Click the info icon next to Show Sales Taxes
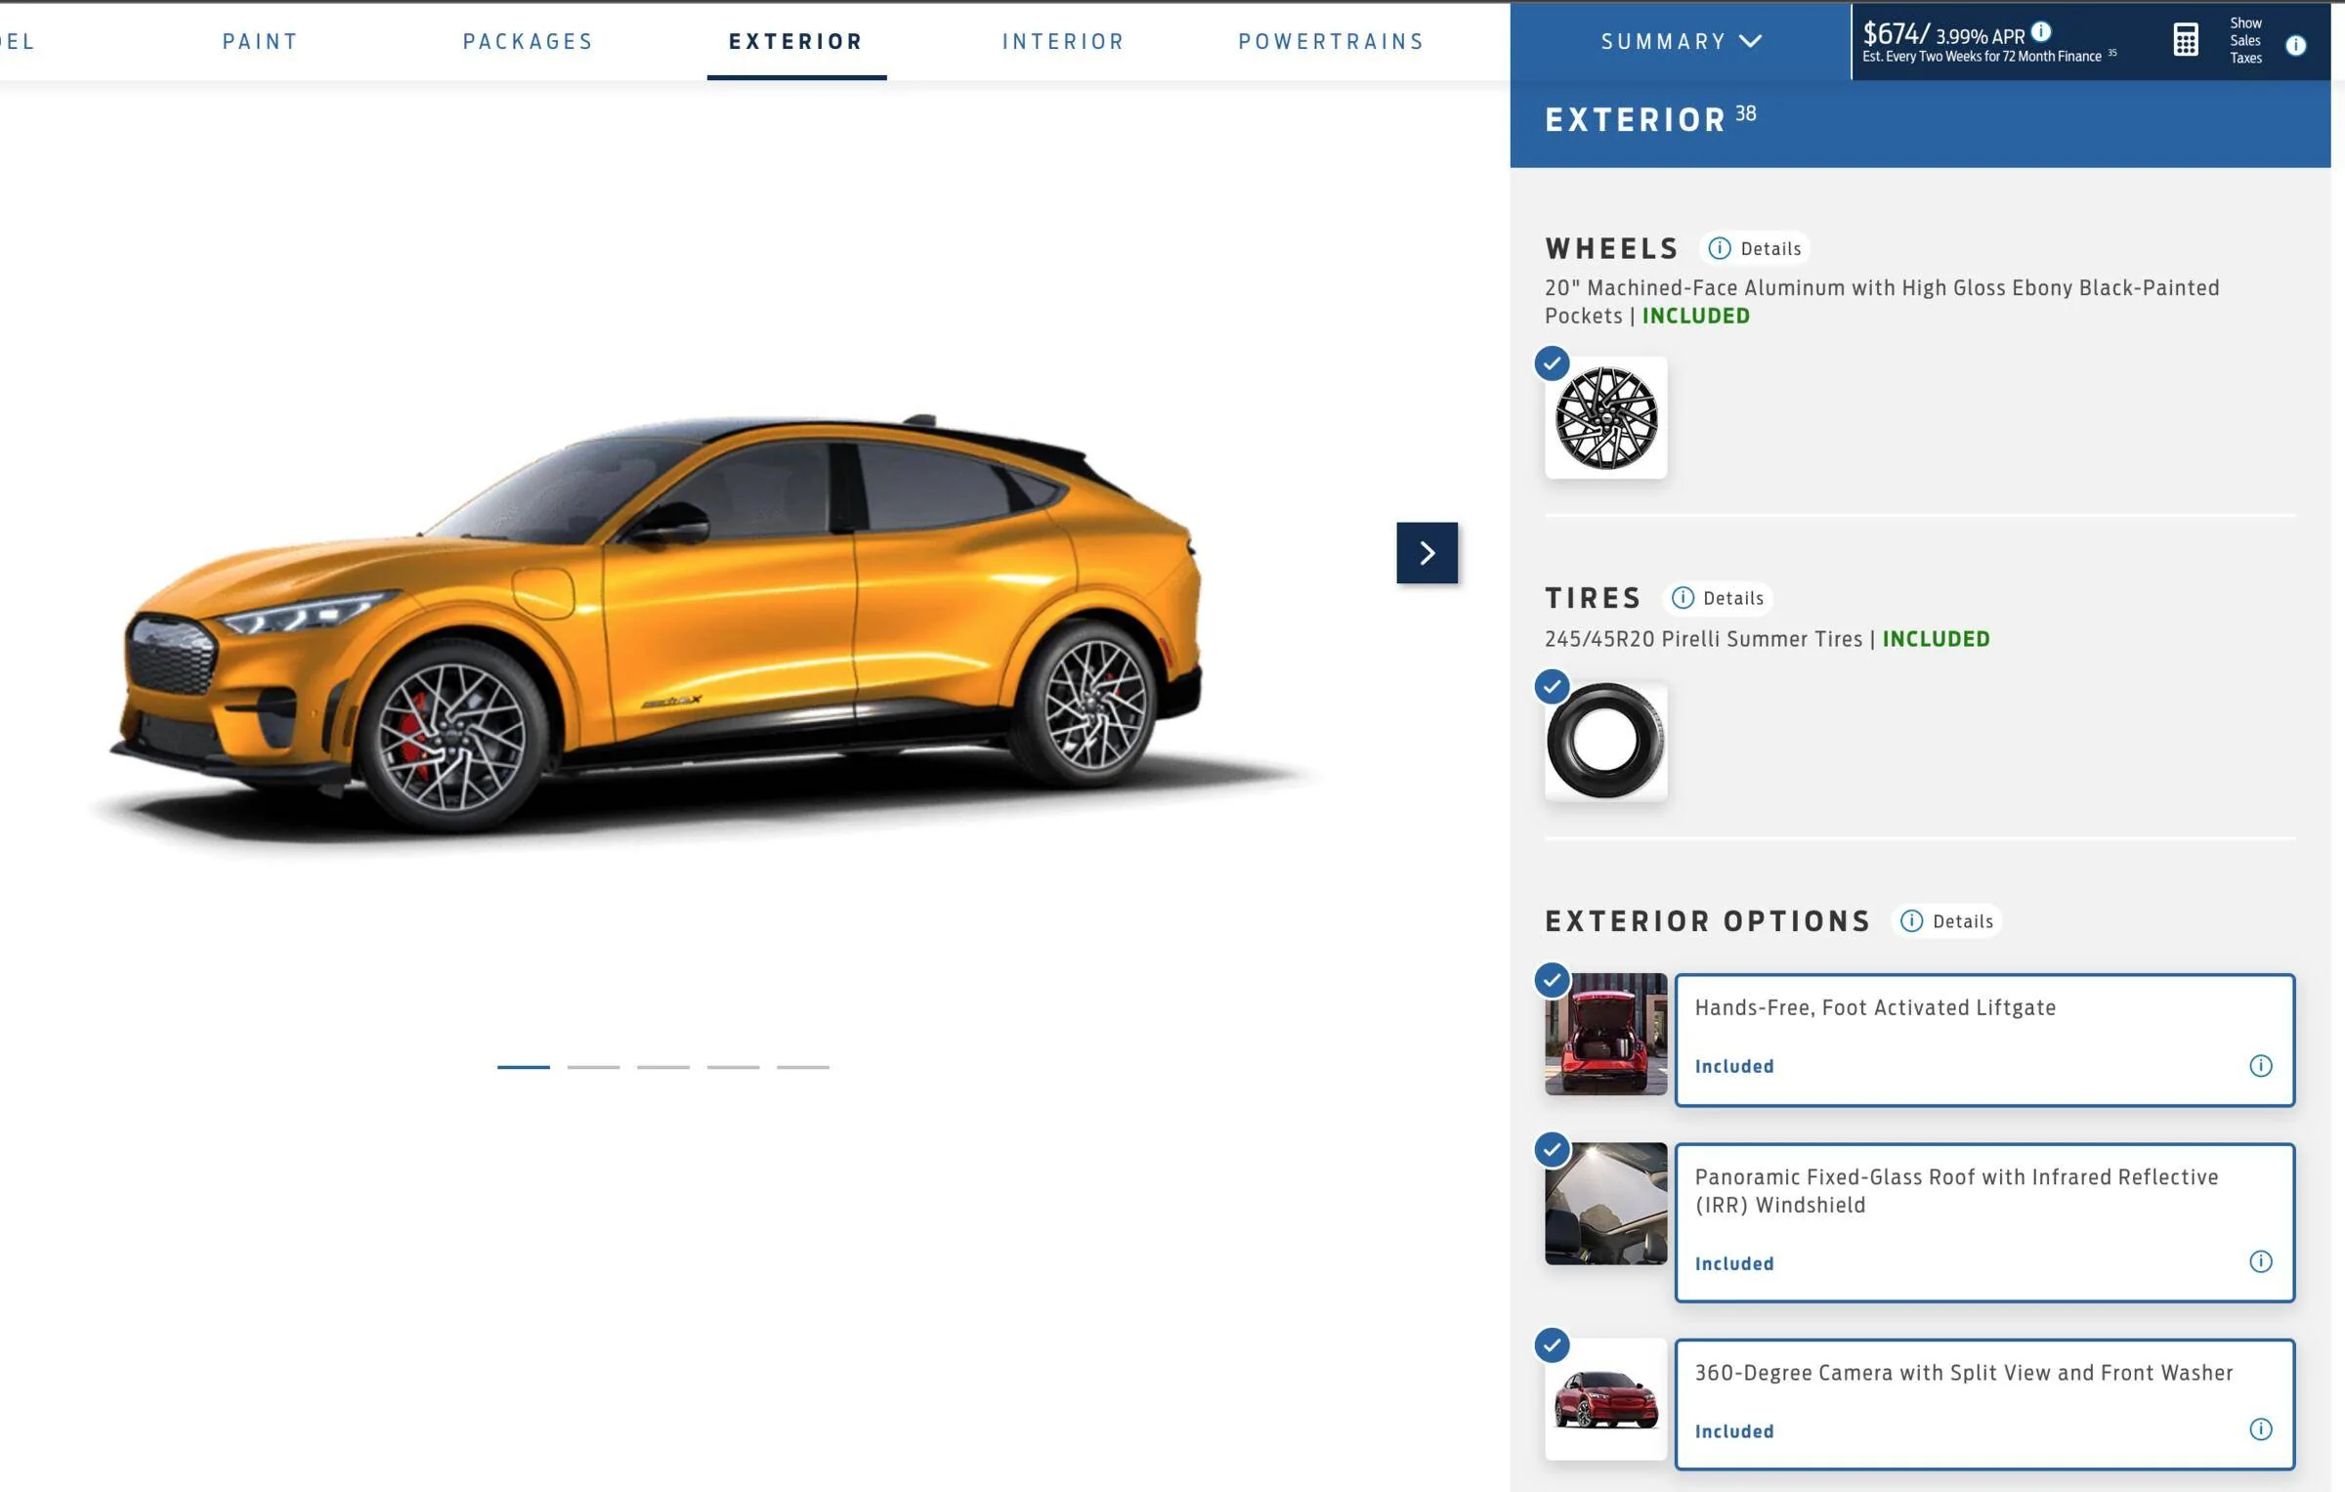This screenshot has height=1492, width=2345. [x=2296, y=45]
